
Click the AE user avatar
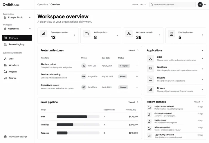point(200,5)
